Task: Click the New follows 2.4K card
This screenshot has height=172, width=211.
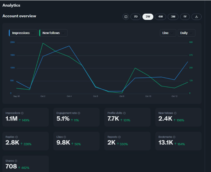Action: (178, 117)
